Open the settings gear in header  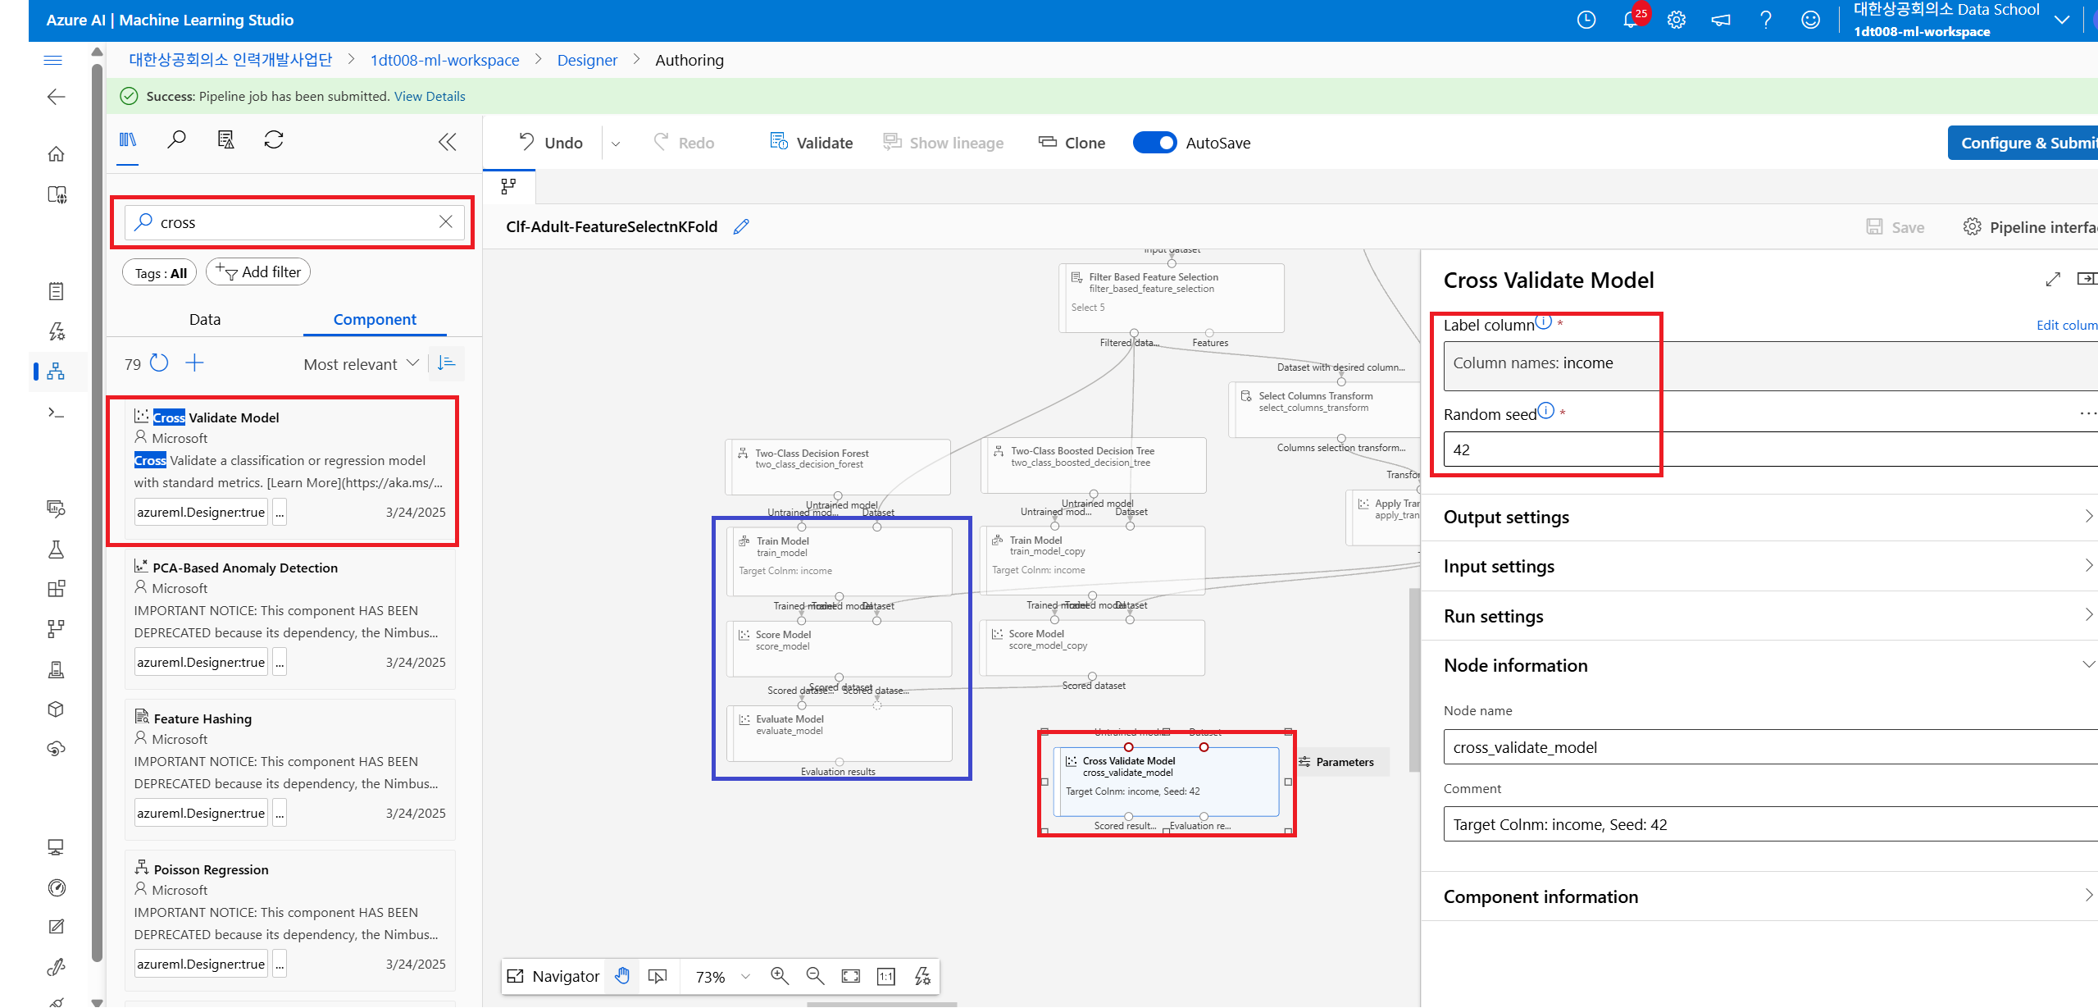[x=1676, y=21]
